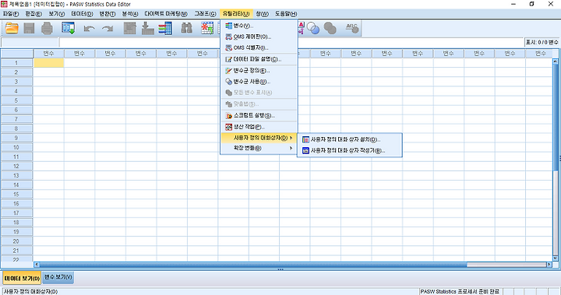Close the open 유틸리티(U) menu
Screen dimensions: 561x295
236,13
